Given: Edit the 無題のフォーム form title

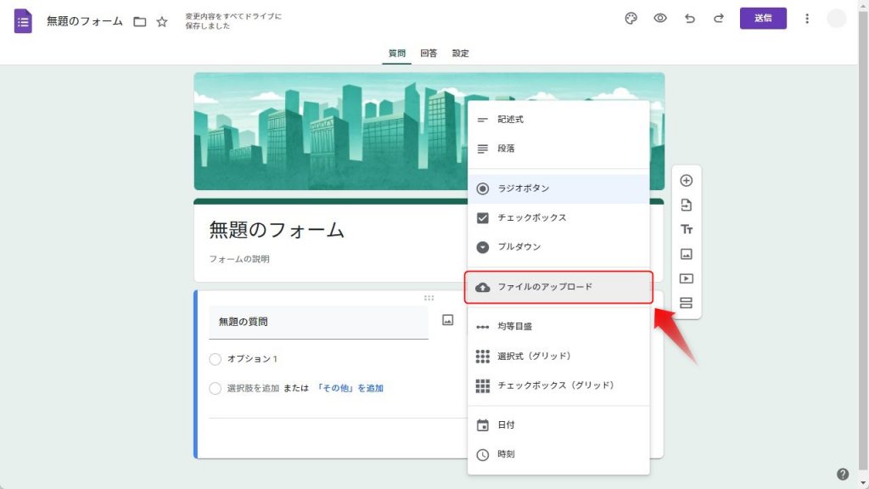Looking at the screenshot, I should tap(277, 229).
